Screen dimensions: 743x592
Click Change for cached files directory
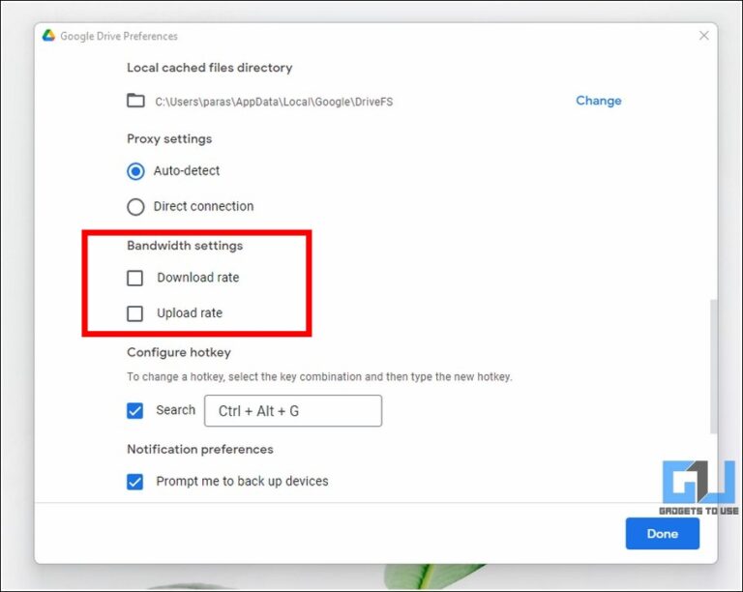(599, 101)
